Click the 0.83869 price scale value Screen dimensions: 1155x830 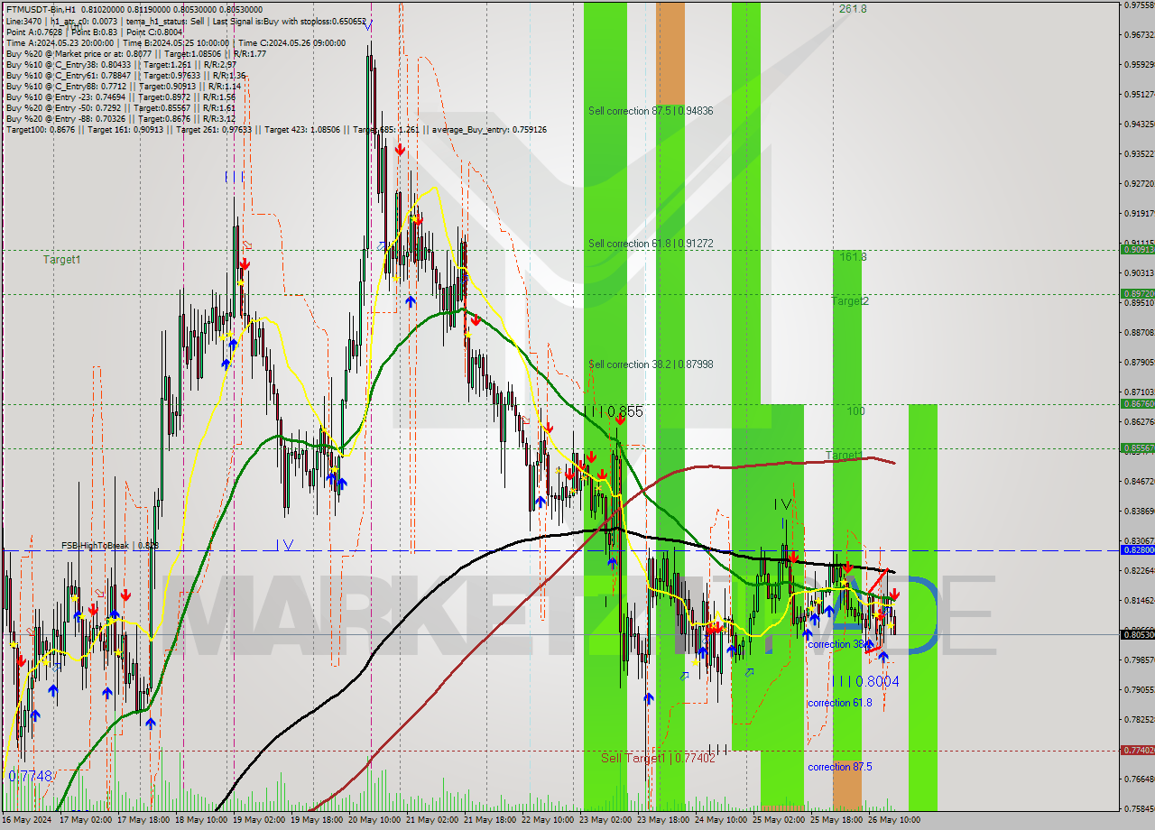tap(1138, 511)
